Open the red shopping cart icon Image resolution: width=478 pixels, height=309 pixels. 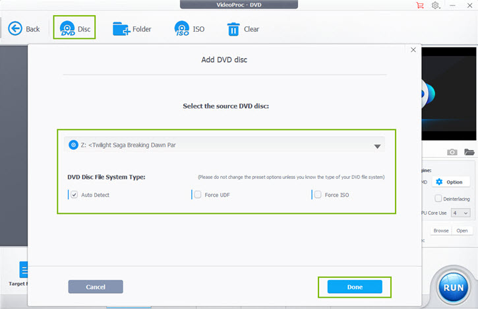coord(420,5)
